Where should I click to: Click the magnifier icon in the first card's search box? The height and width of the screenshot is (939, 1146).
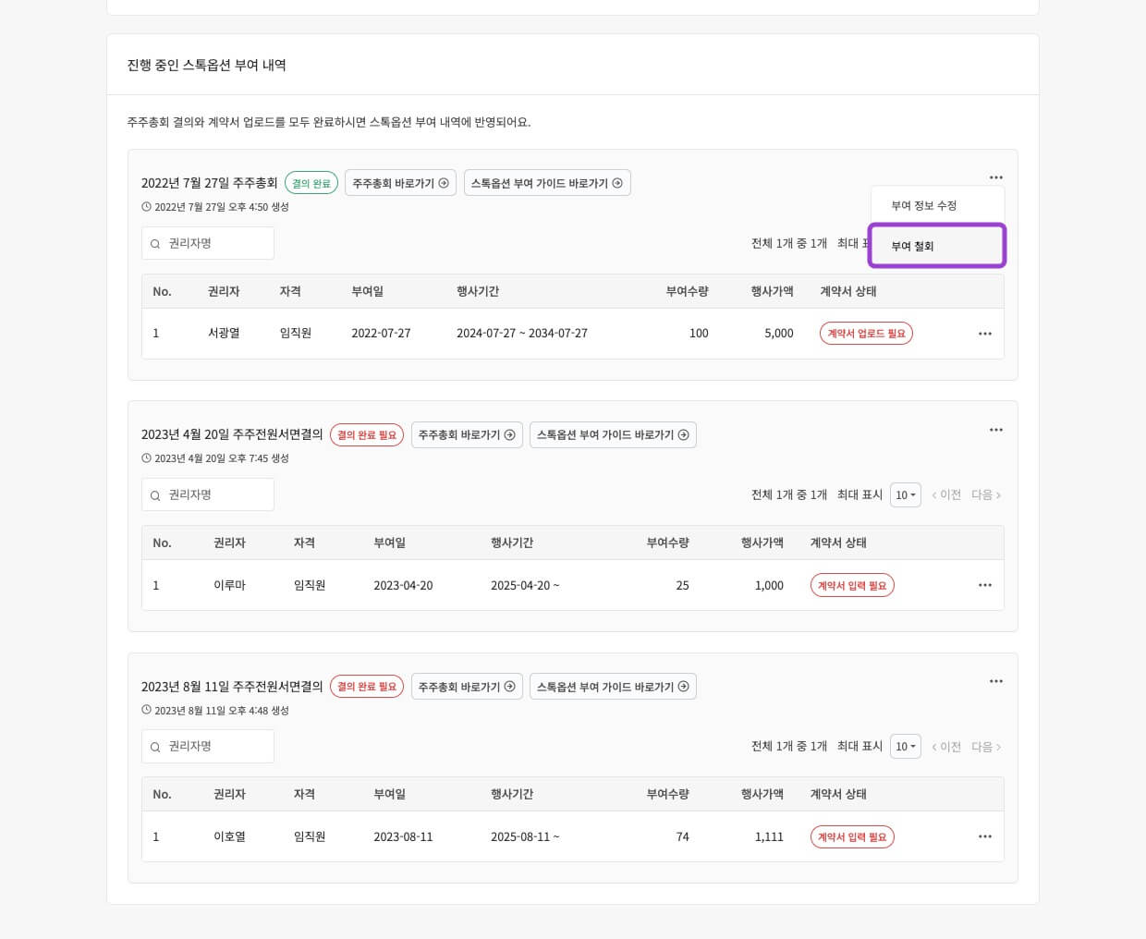155,243
